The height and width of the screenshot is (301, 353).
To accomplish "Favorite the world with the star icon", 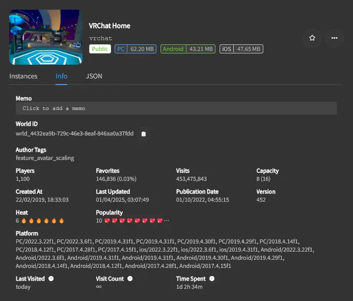I will pyautogui.click(x=312, y=38).
